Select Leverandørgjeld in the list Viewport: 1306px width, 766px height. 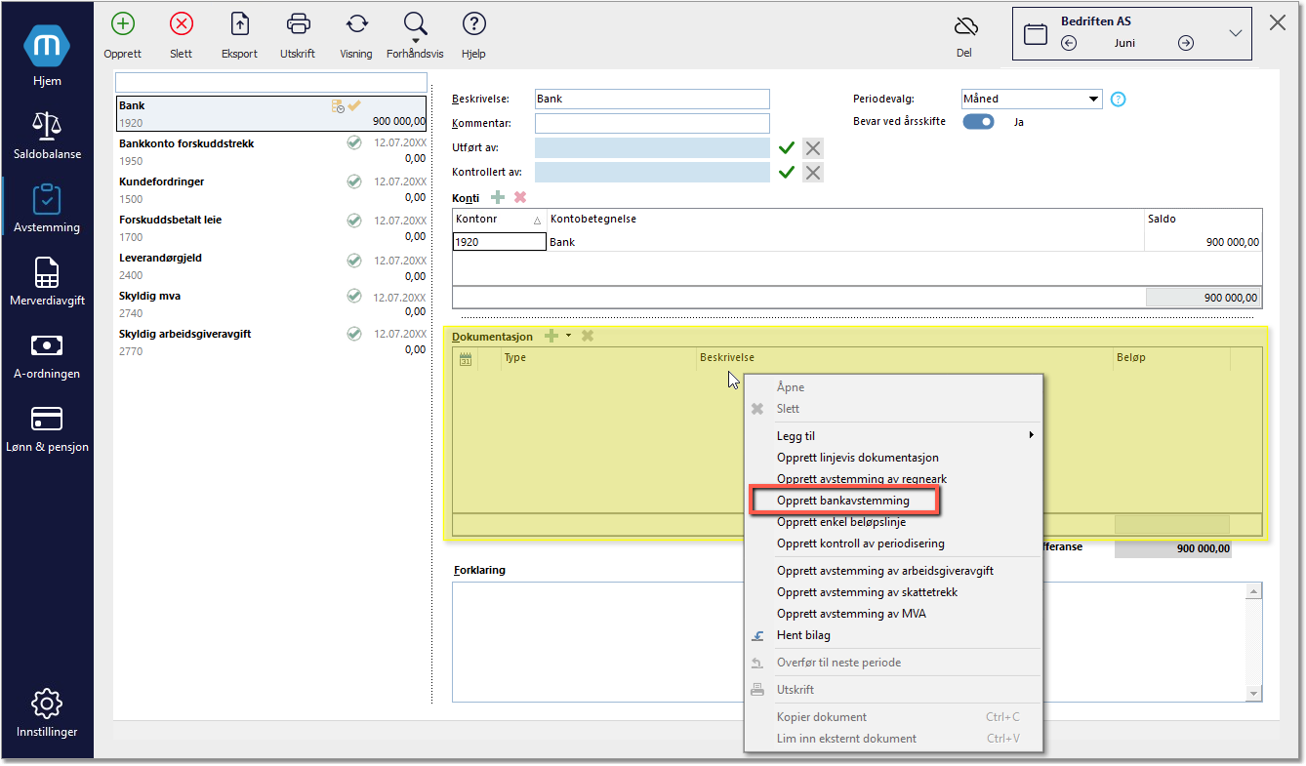coord(271,265)
